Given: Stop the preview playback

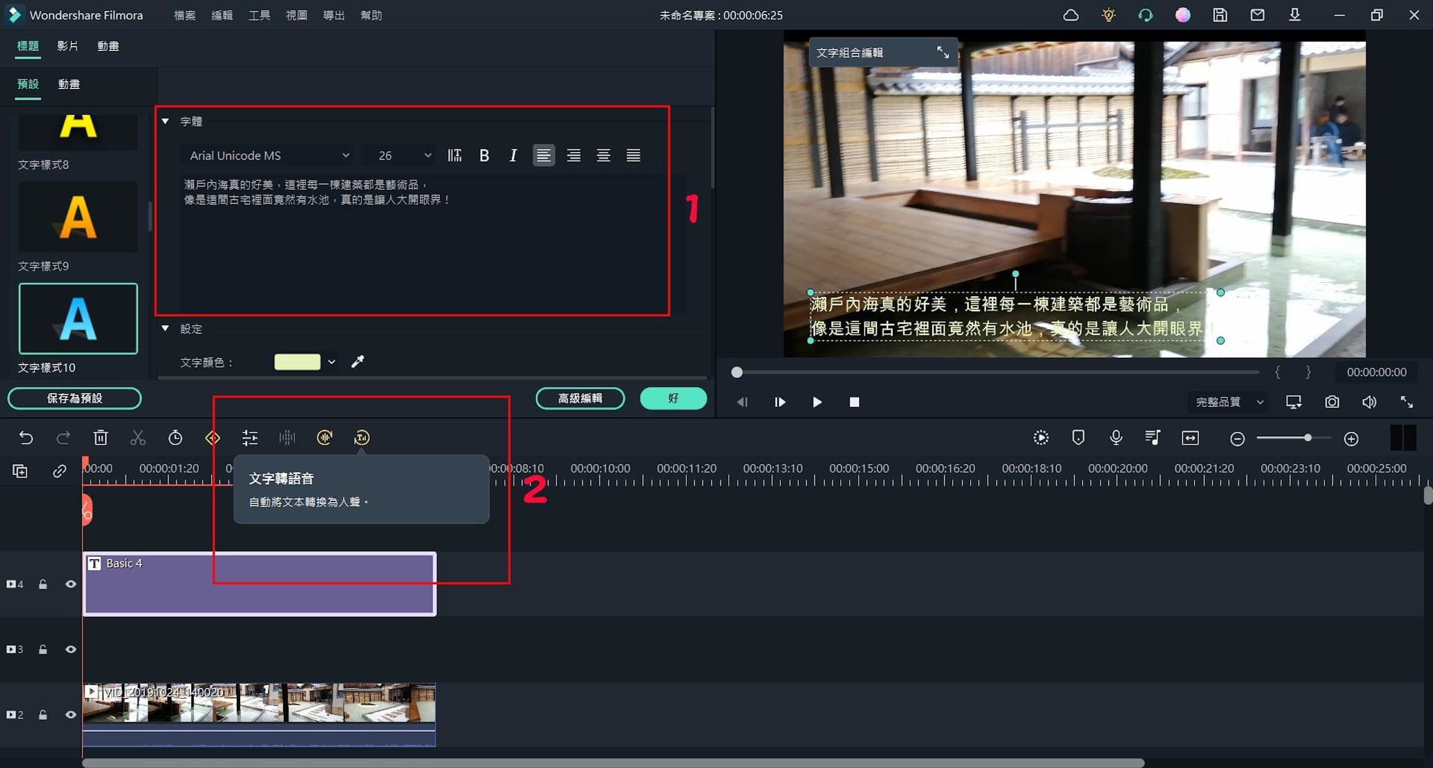Looking at the screenshot, I should pyautogui.click(x=854, y=402).
